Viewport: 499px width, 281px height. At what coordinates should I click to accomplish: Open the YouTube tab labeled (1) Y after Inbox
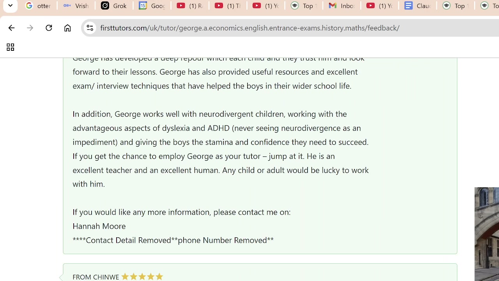[379, 6]
